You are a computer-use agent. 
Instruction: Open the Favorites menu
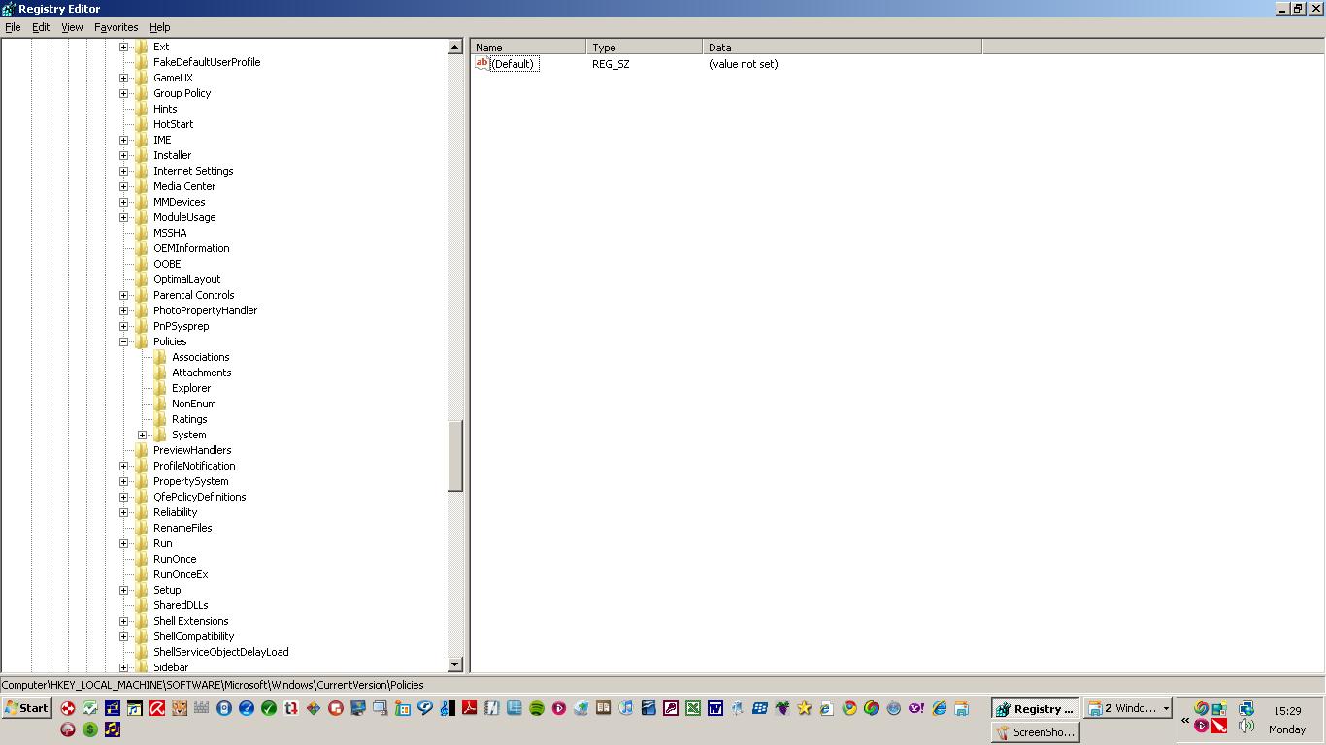[x=116, y=27]
